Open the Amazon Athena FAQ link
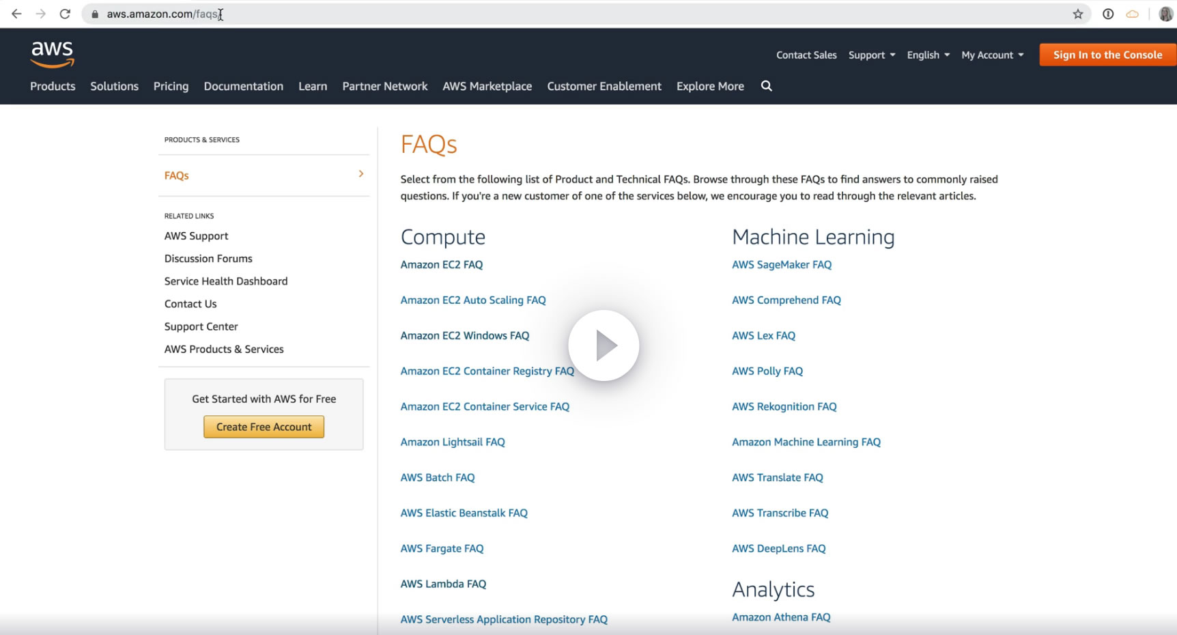Image resolution: width=1177 pixels, height=635 pixels. [x=781, y=617]
